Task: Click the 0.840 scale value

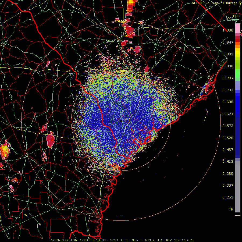Action: point(228,66)
